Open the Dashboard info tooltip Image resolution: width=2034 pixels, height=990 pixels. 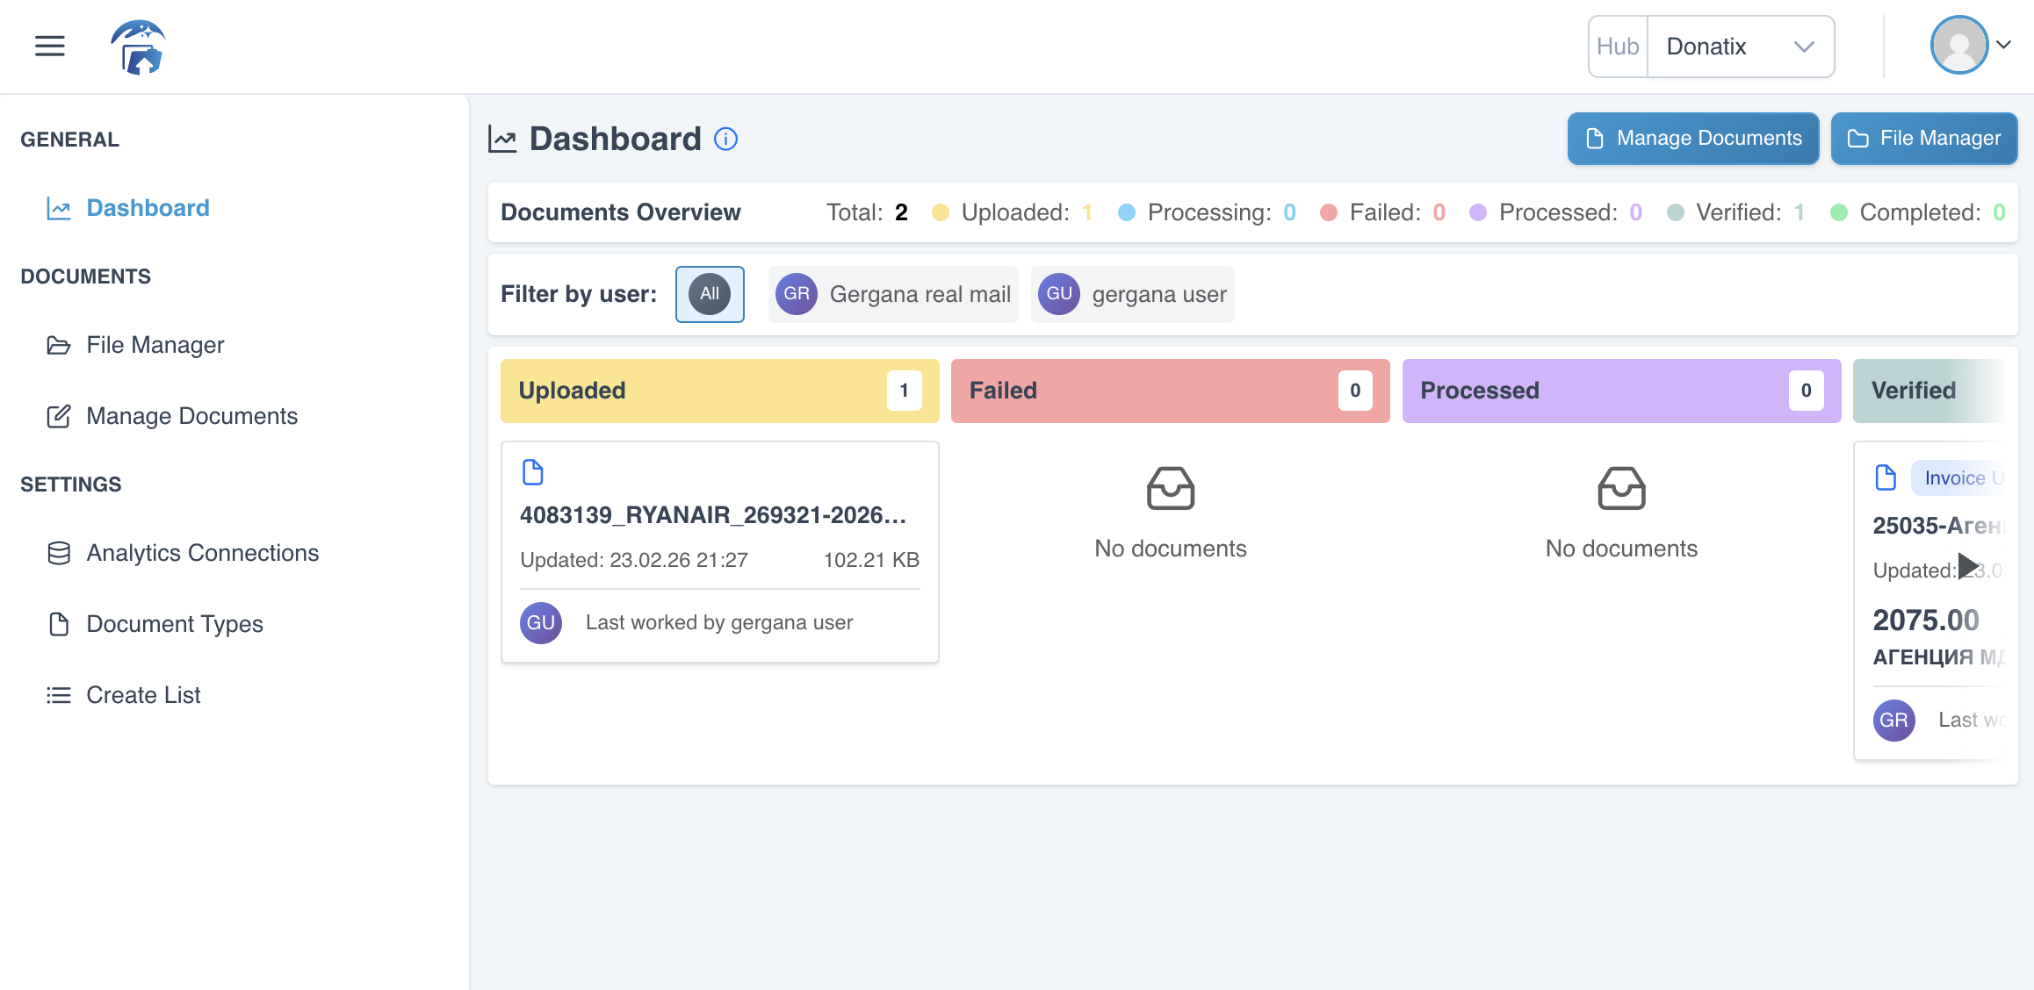click(724, 140)
